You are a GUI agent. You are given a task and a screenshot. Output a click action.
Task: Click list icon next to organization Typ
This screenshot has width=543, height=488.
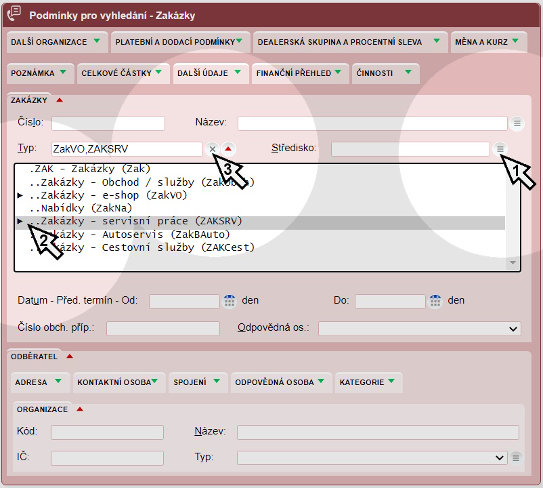516,457
